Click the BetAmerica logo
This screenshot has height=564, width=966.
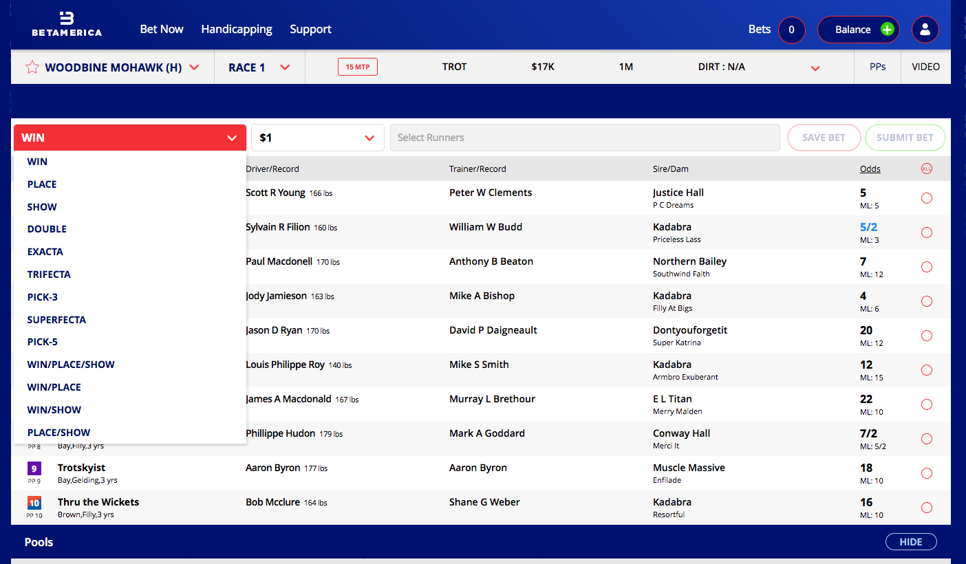point(67,24)
